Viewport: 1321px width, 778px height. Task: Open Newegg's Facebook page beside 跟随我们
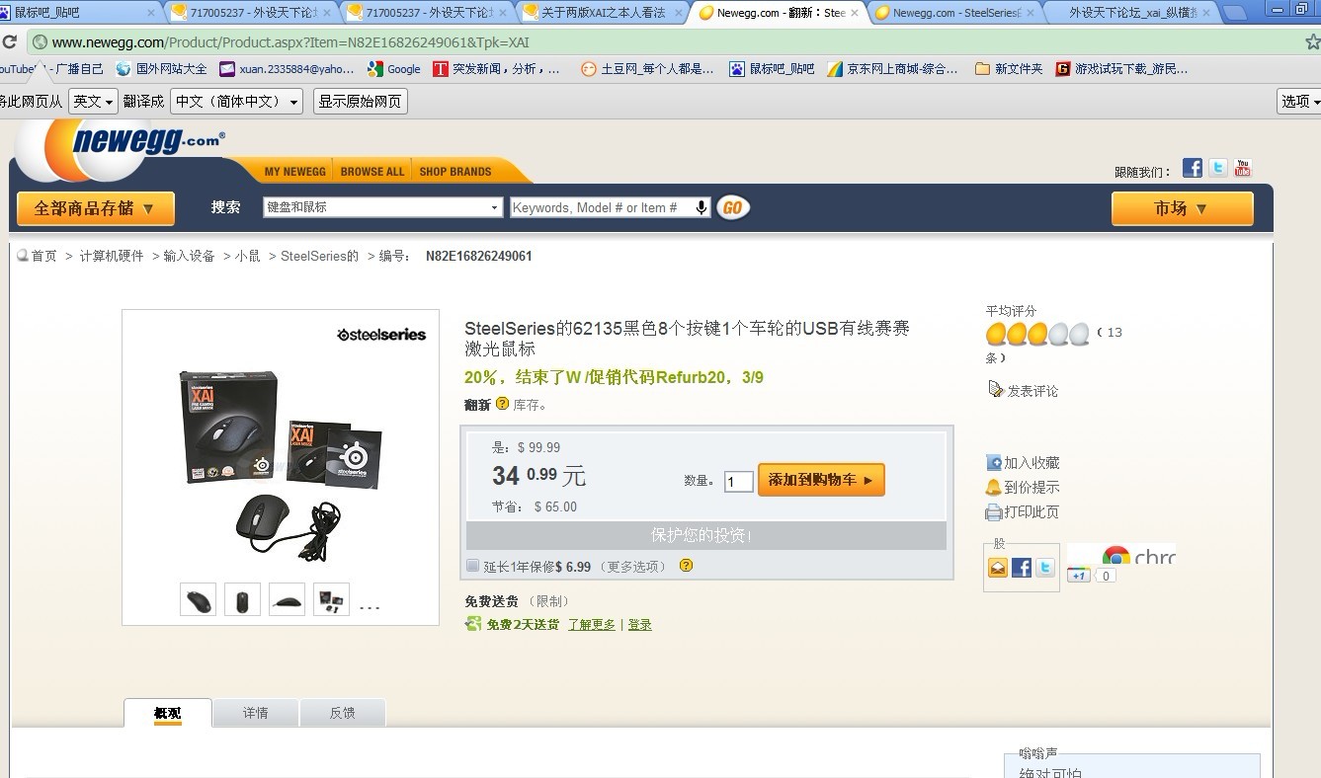[1193, 168]
